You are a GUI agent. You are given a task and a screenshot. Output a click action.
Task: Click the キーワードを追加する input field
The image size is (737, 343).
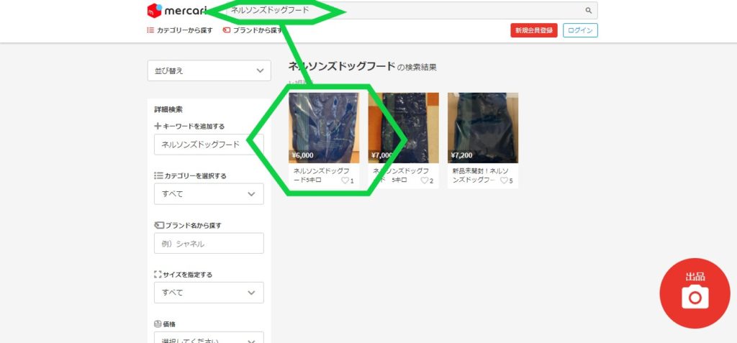pyautogui.click(x=209, y=145)
